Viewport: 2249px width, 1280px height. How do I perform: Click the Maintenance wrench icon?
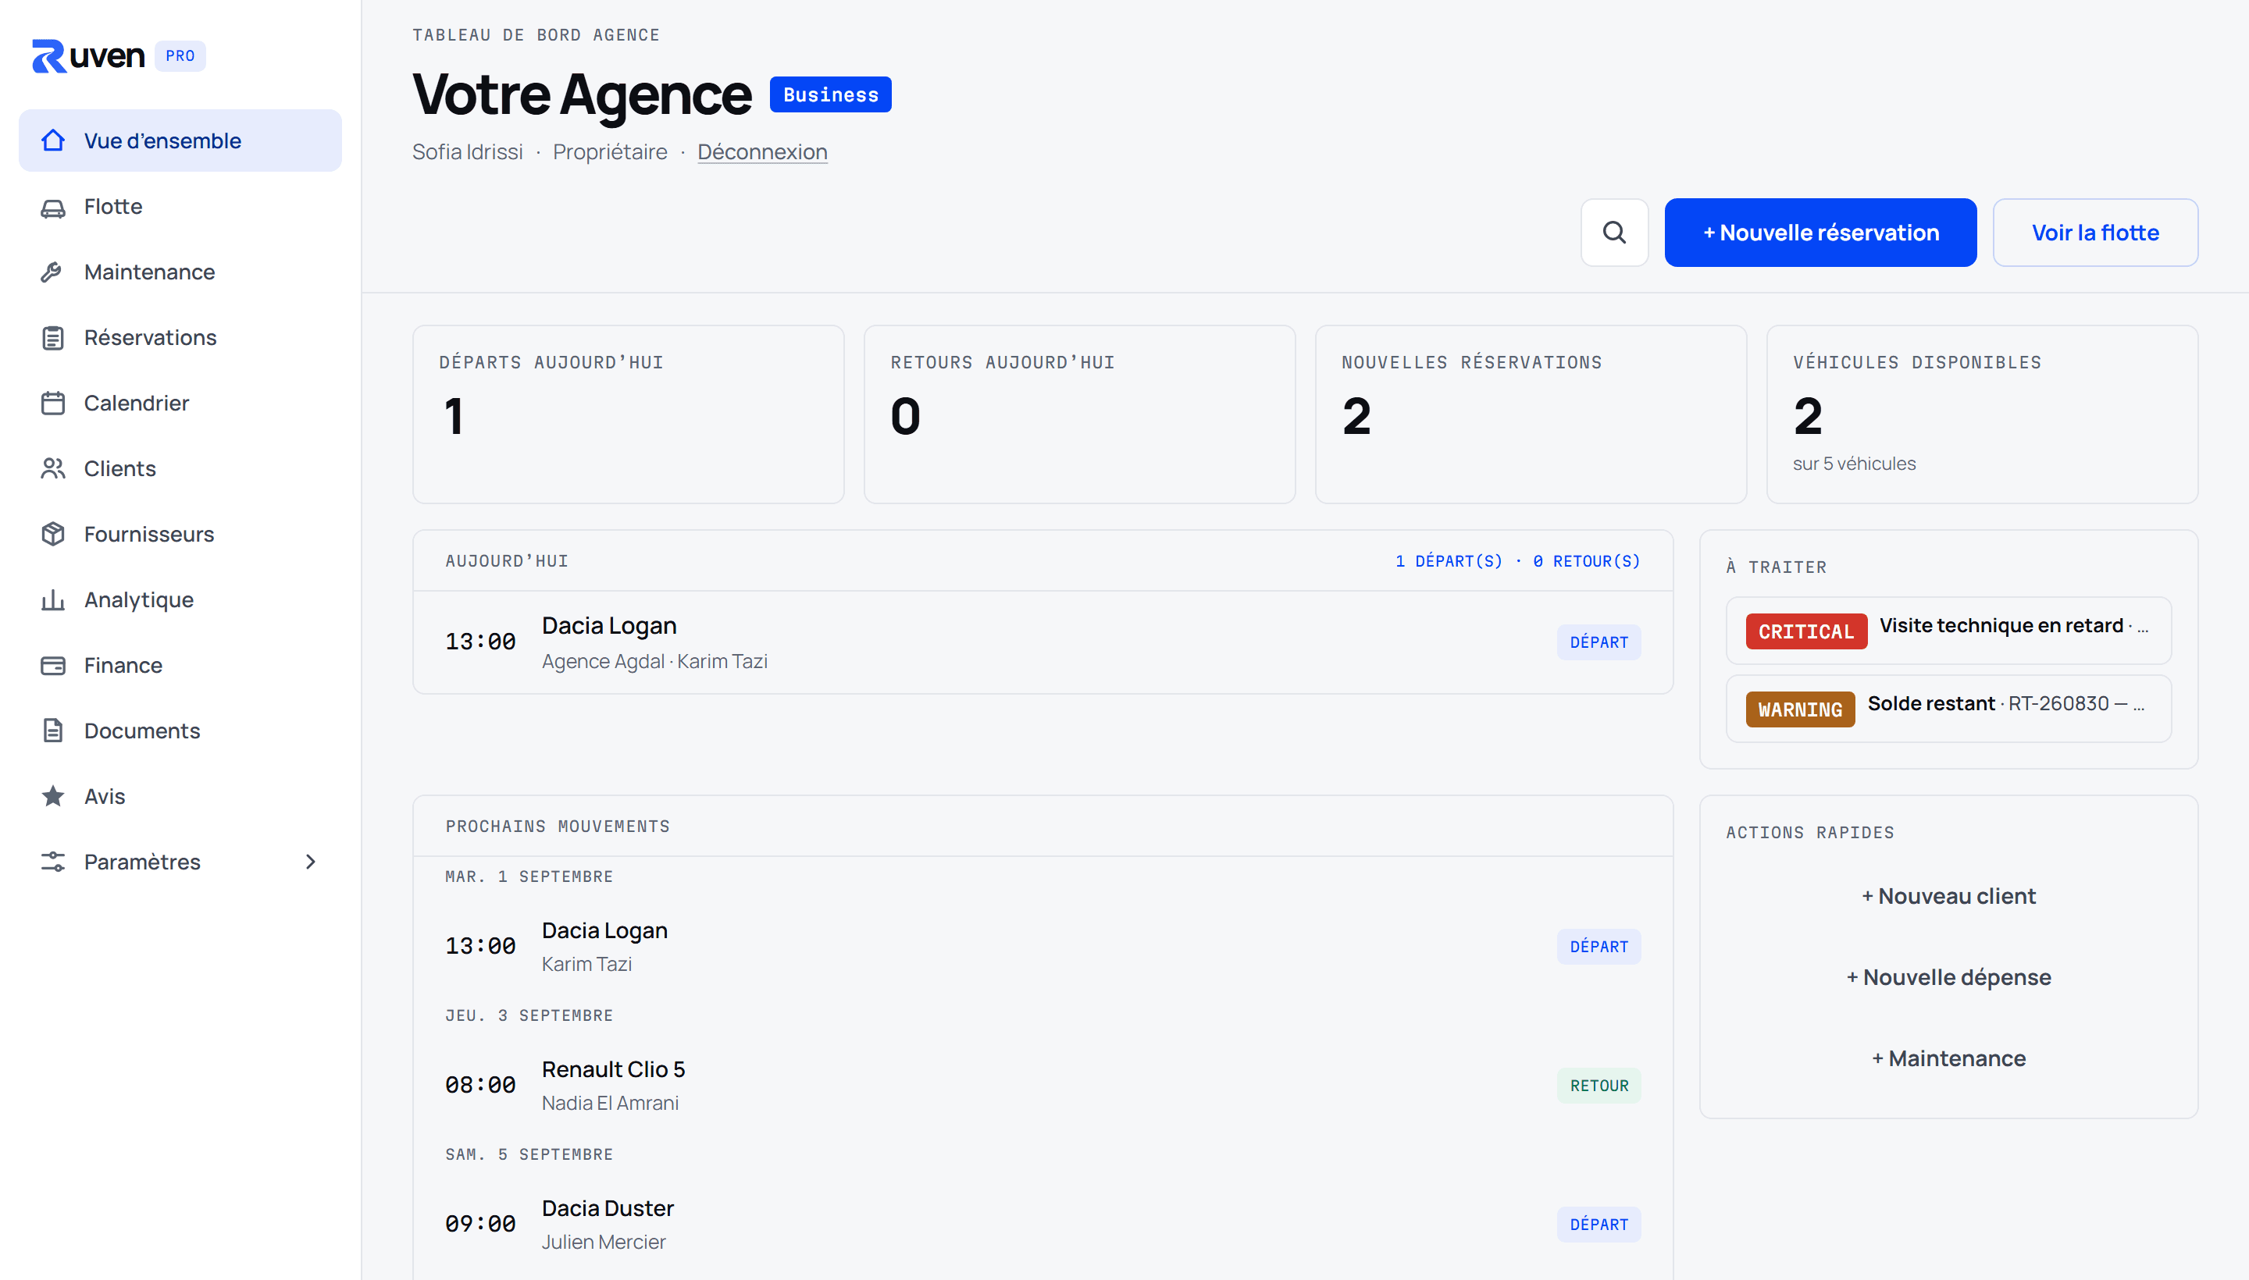pos(53,272)
